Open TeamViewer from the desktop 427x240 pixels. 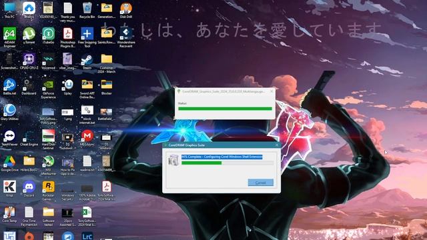(x=9, y=138)
